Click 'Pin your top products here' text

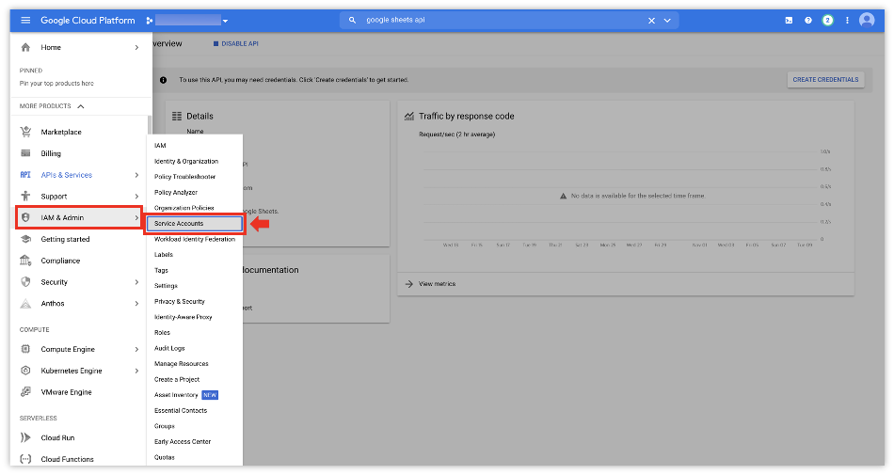click(x=56, y=83)
